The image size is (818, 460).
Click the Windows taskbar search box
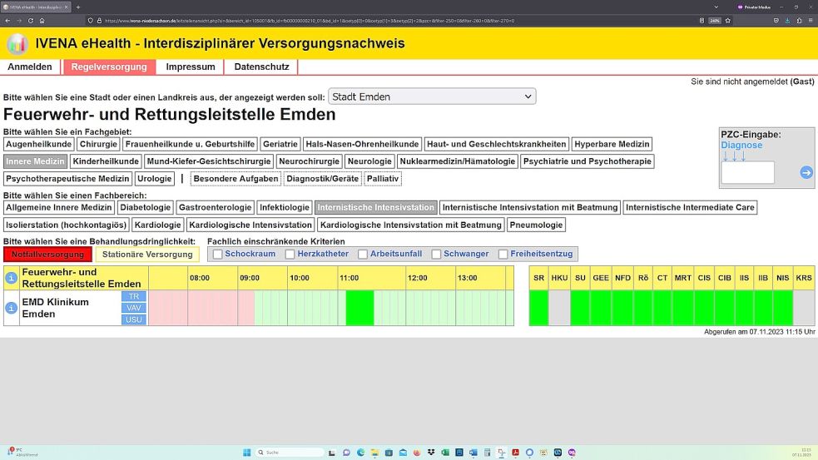coord(290,453)
